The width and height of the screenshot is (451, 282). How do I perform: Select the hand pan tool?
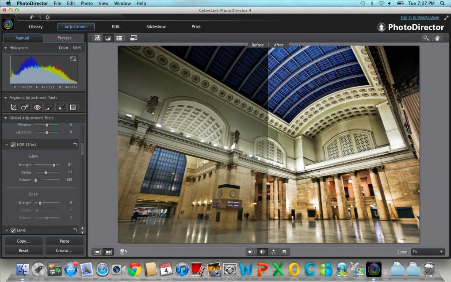(x=437, y=38)
